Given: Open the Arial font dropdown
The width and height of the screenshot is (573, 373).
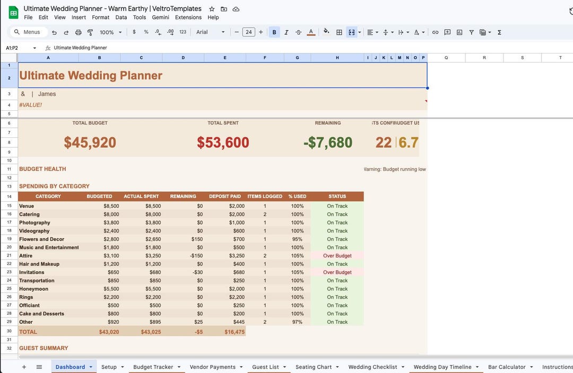Looking at the screenshot, I should click(x=211, y=32).
